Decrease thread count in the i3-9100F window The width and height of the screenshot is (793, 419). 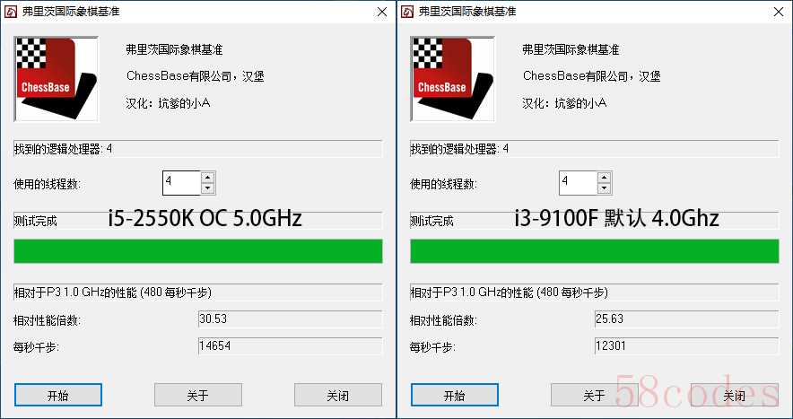pyautogui.click(x=605, y=188)
